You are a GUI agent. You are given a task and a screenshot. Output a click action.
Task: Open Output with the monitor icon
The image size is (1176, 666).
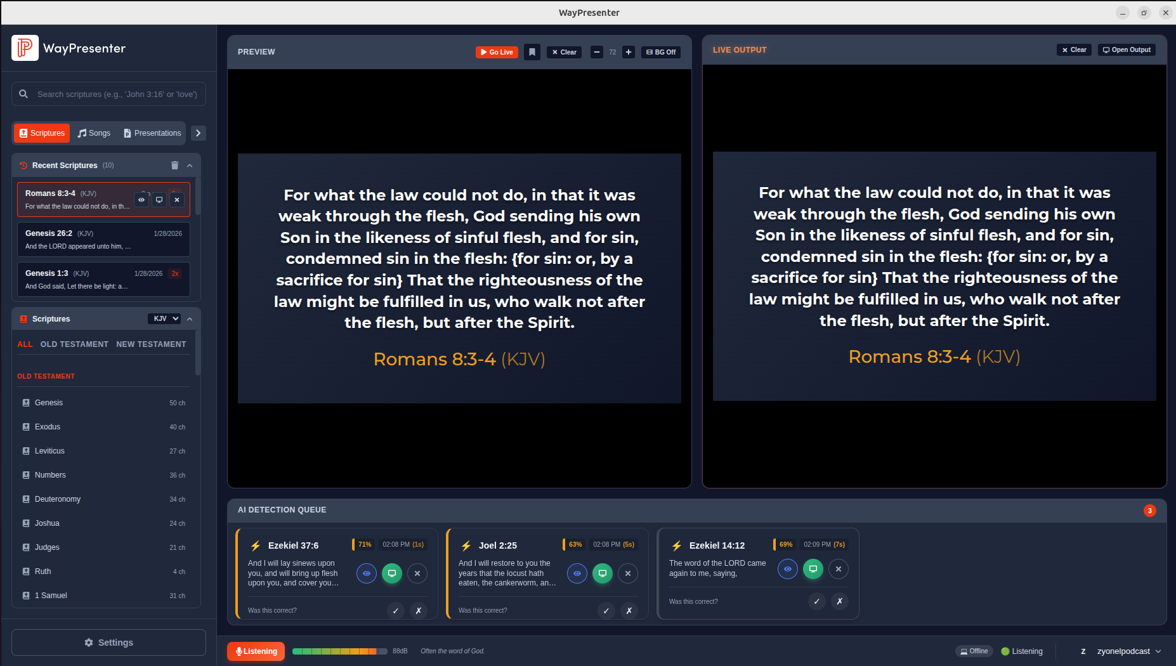click(1127, 49)
